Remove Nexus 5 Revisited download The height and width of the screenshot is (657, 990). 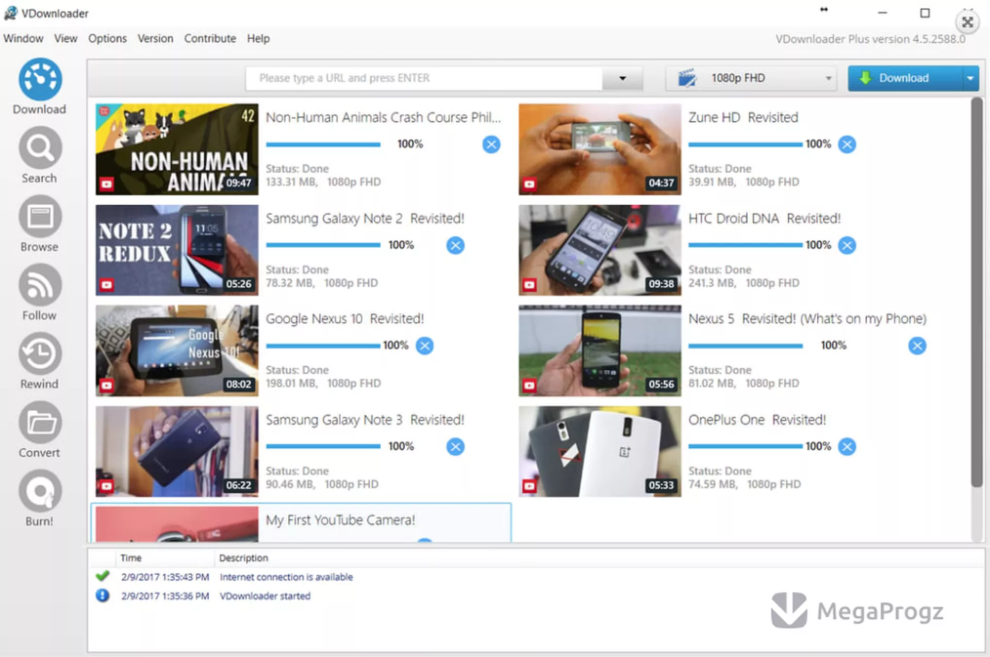917,346
